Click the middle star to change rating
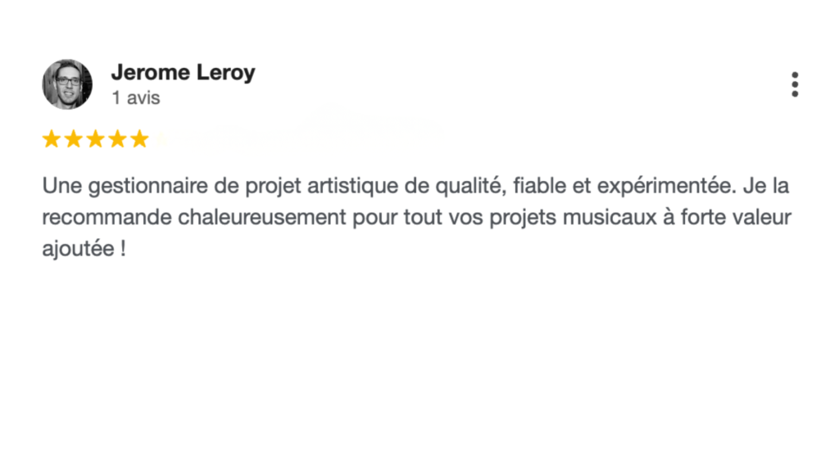The height and width of the screenshot is (472, 839). point(95,138)
